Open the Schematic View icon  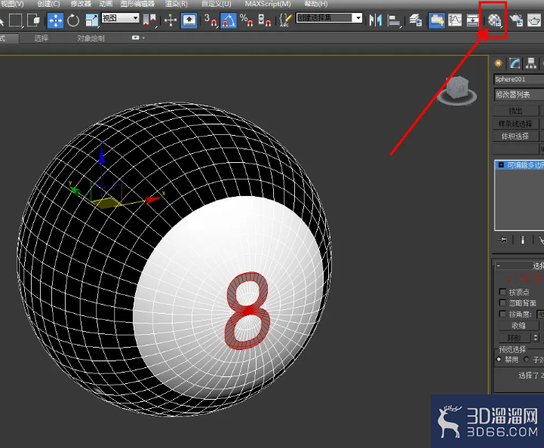click(472, 20)
